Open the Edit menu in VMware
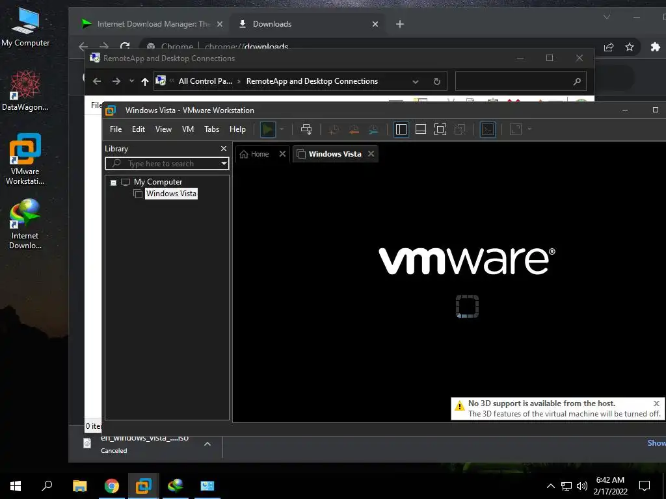Viewport: 666px width, 499px height. click(x=139, y=129)
